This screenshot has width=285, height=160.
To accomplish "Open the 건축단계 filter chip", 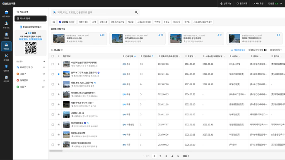I will point(104,22).
